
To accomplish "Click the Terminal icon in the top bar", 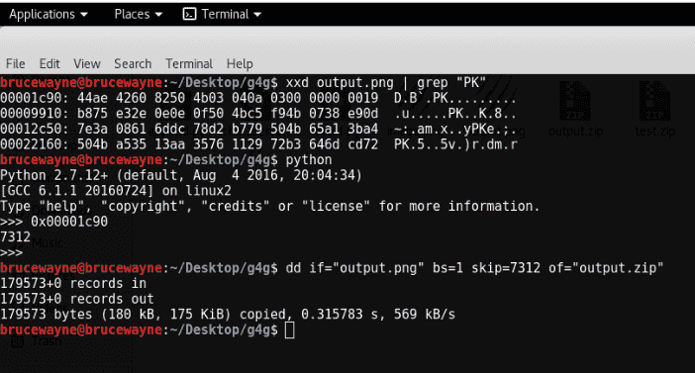I will pos(189,14).
